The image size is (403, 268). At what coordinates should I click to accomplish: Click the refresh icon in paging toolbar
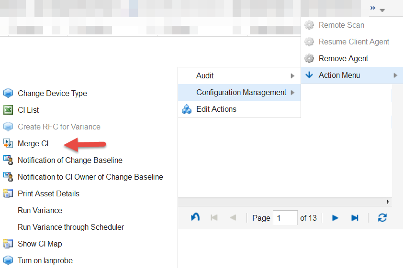[x=382, y=218]
